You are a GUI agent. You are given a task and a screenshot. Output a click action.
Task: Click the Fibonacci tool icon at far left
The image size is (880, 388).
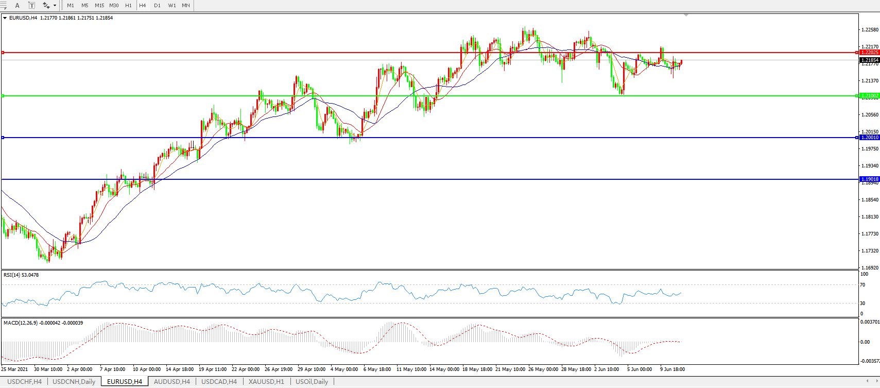(x=3, y=6)
